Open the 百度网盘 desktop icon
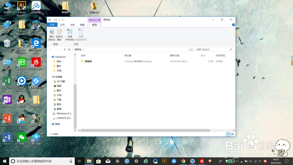The height and width of the screenshot is (165, 293). [36, 8]
